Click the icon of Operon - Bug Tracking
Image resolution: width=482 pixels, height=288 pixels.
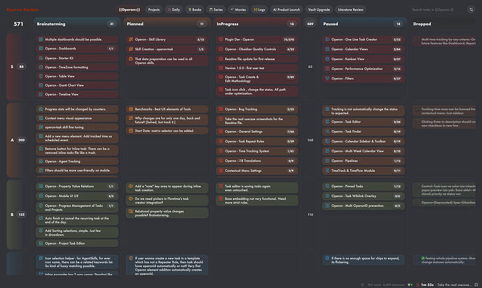point(221,109)
